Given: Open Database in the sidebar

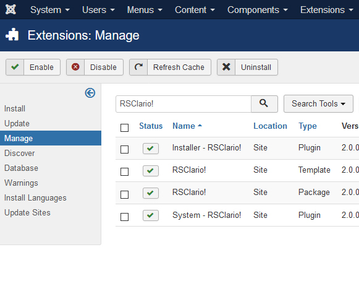Looking at the screenshot, I should click(x=21, y=168).
